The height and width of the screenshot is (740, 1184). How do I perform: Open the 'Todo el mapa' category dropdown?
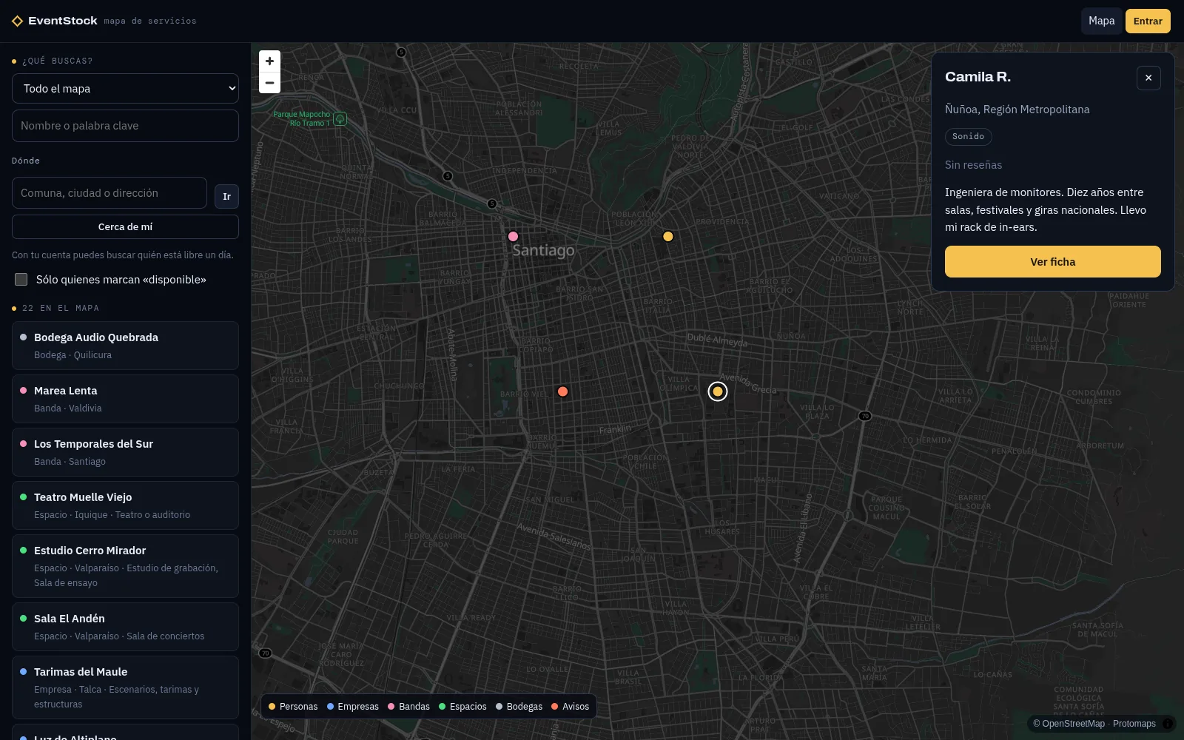click(x=125, y=88)
